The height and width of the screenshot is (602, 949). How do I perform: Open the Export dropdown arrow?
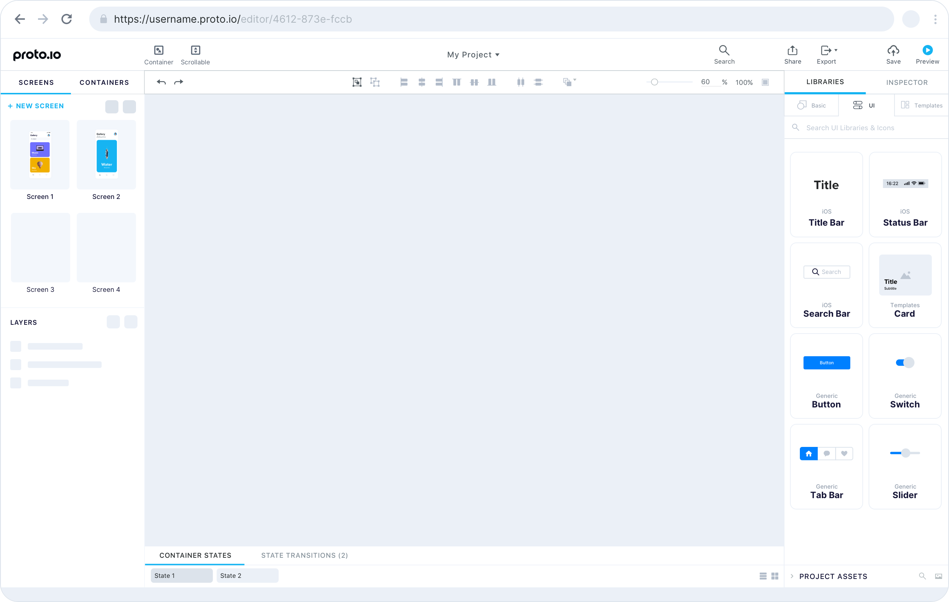[x=836, y=50]
